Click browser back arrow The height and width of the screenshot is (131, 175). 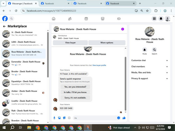[4, 11]
